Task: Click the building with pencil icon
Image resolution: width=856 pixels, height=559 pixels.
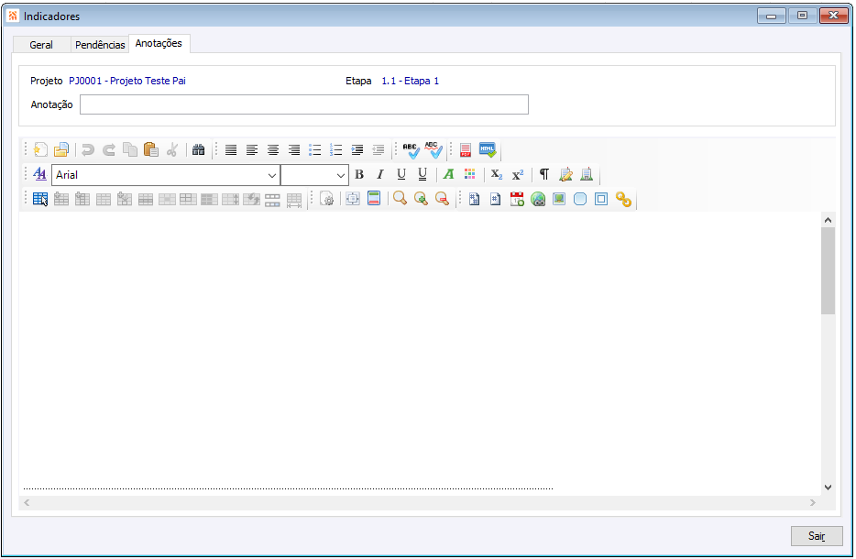Action: [565, 174]
